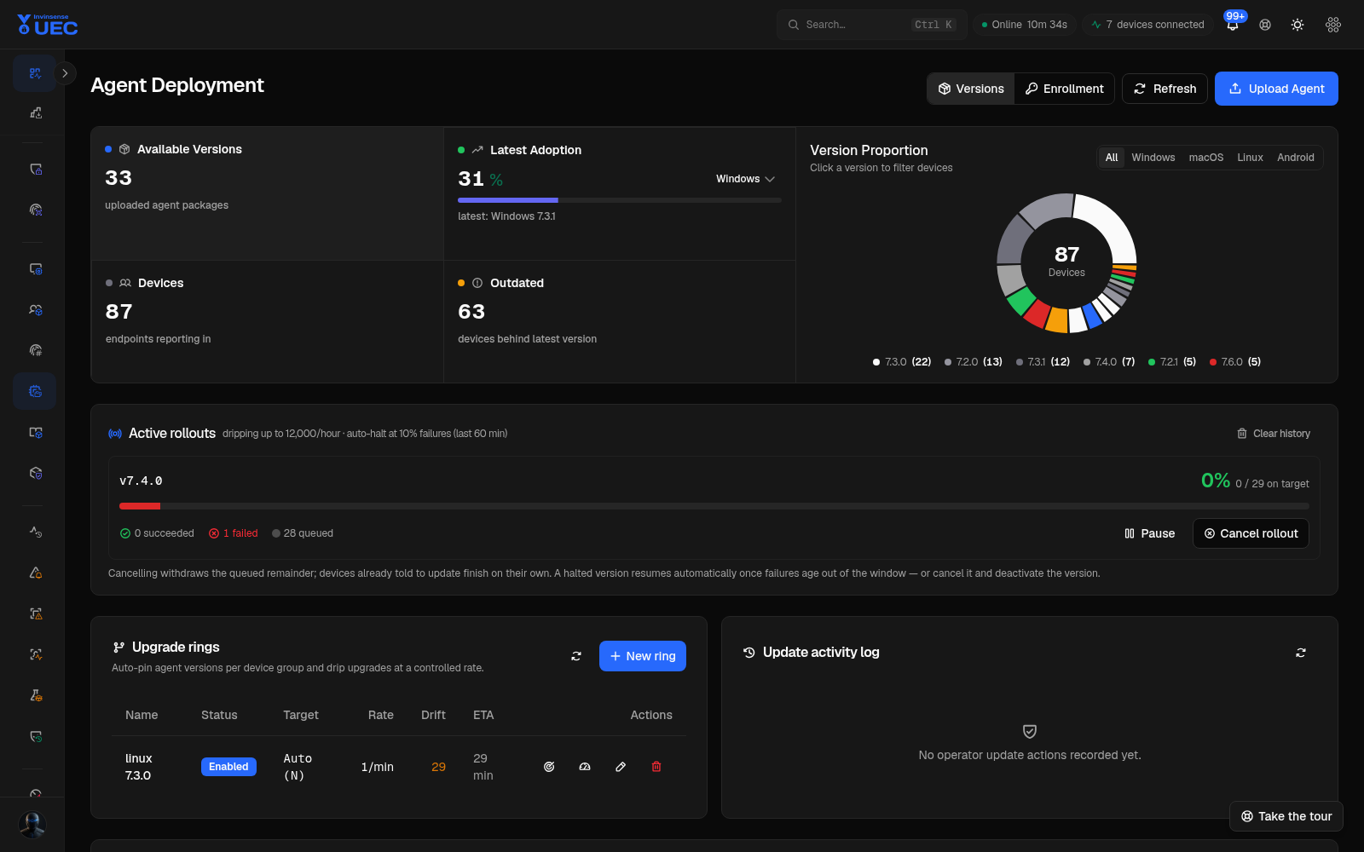Open the Windows platform dropdown in Latest Adoption
Screen dimensions: 1364x852
click(x=745, y=179)
